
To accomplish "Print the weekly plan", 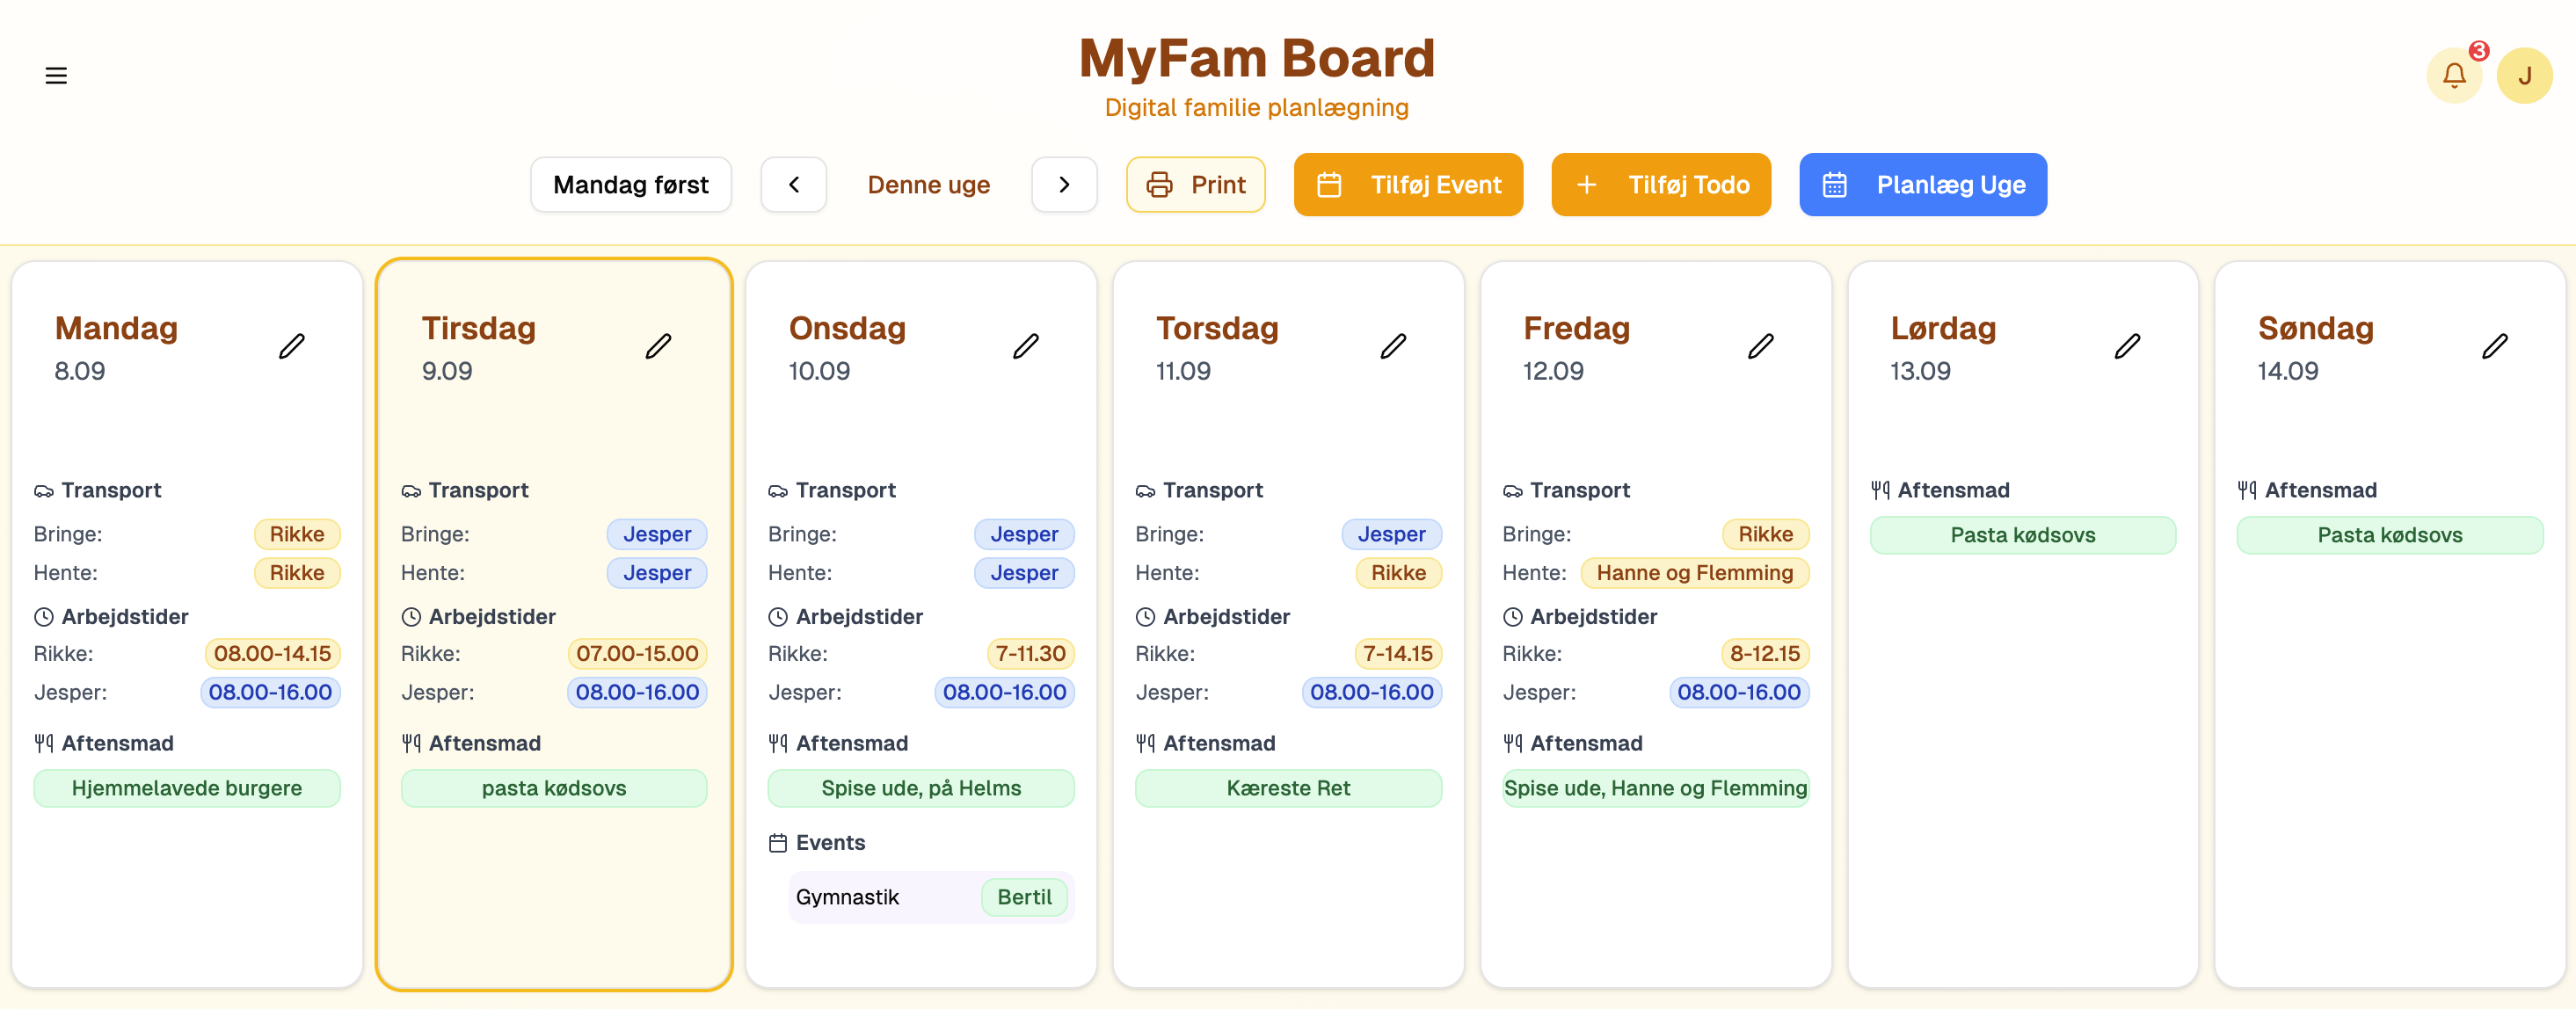I will pos(1195,185).
